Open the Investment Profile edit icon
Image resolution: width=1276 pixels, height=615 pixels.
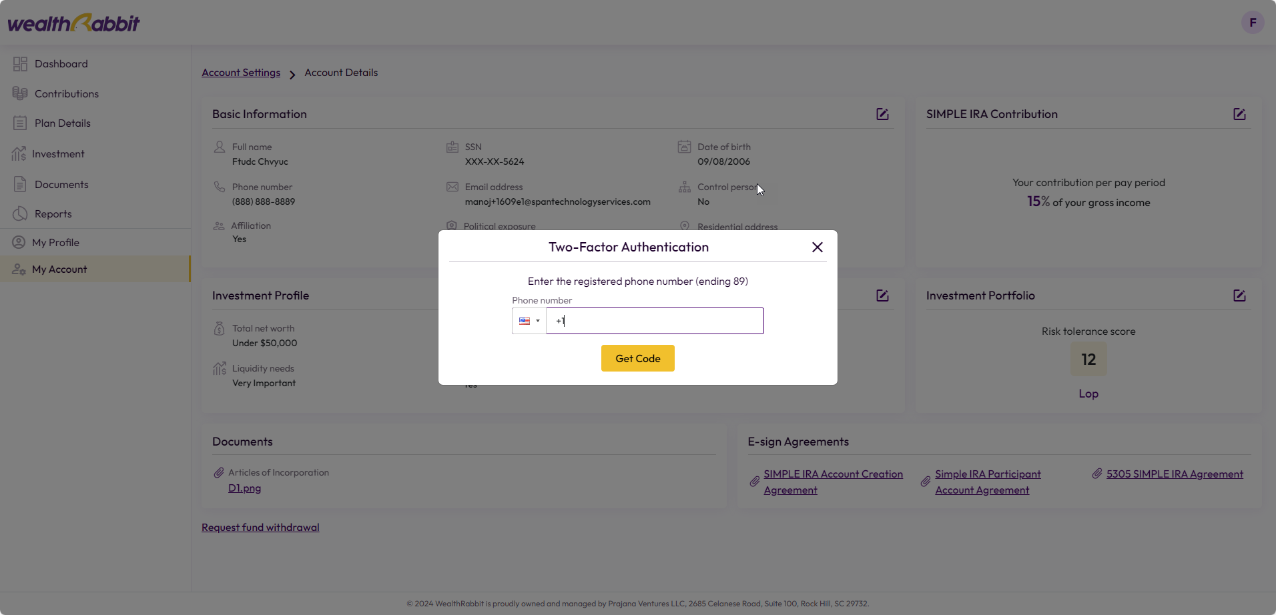[x=882, y=295]
